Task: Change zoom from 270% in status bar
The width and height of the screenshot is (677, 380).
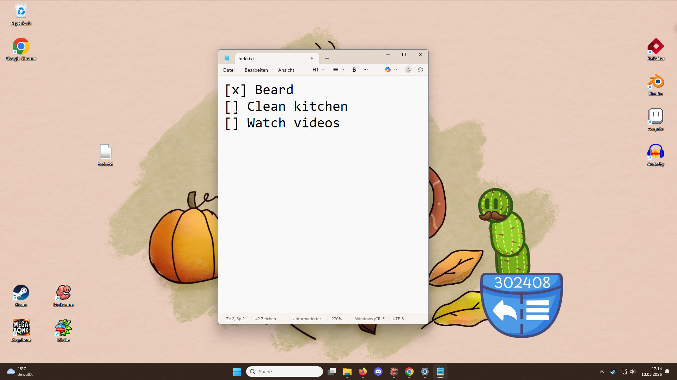Action: tap(337, 318)
